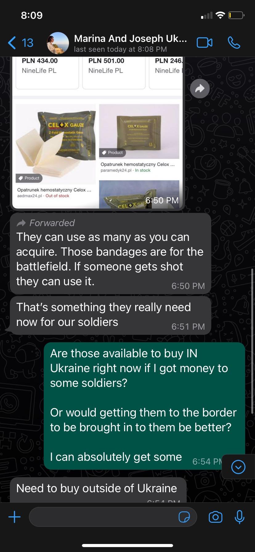Viewport: 255px width, 552px height.
Task: Start a video call with contact
Action: click(x=204, y=43)
